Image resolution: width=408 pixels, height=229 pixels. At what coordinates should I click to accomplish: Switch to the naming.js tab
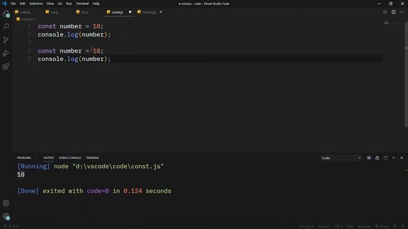pos(149,12)
